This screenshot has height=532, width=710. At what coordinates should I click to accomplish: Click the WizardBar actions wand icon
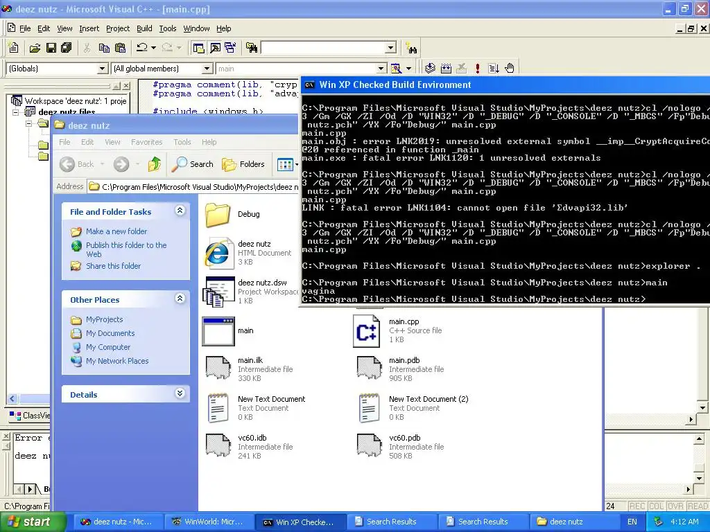point(396,69)
